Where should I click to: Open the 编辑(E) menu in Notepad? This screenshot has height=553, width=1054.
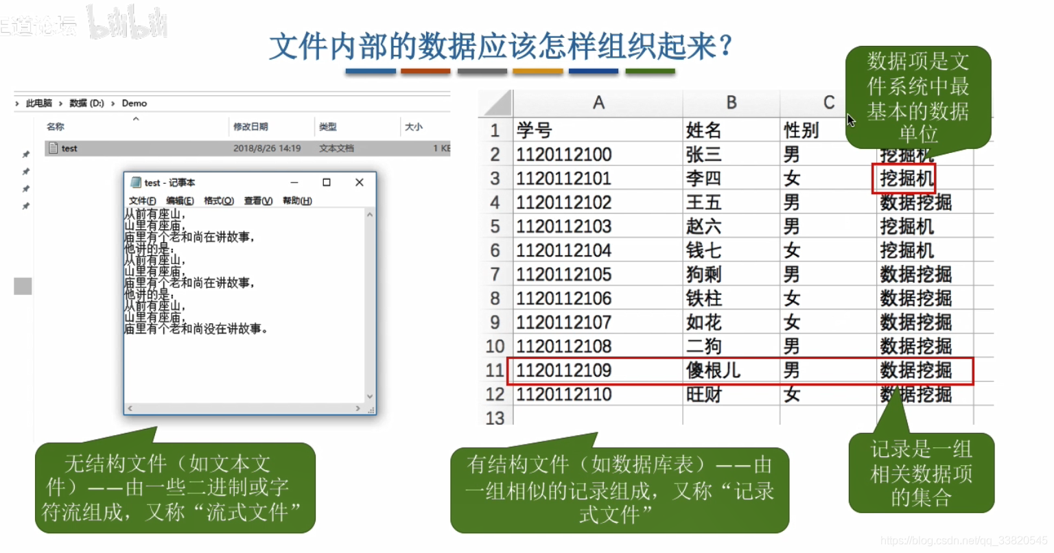coord(180,201)
